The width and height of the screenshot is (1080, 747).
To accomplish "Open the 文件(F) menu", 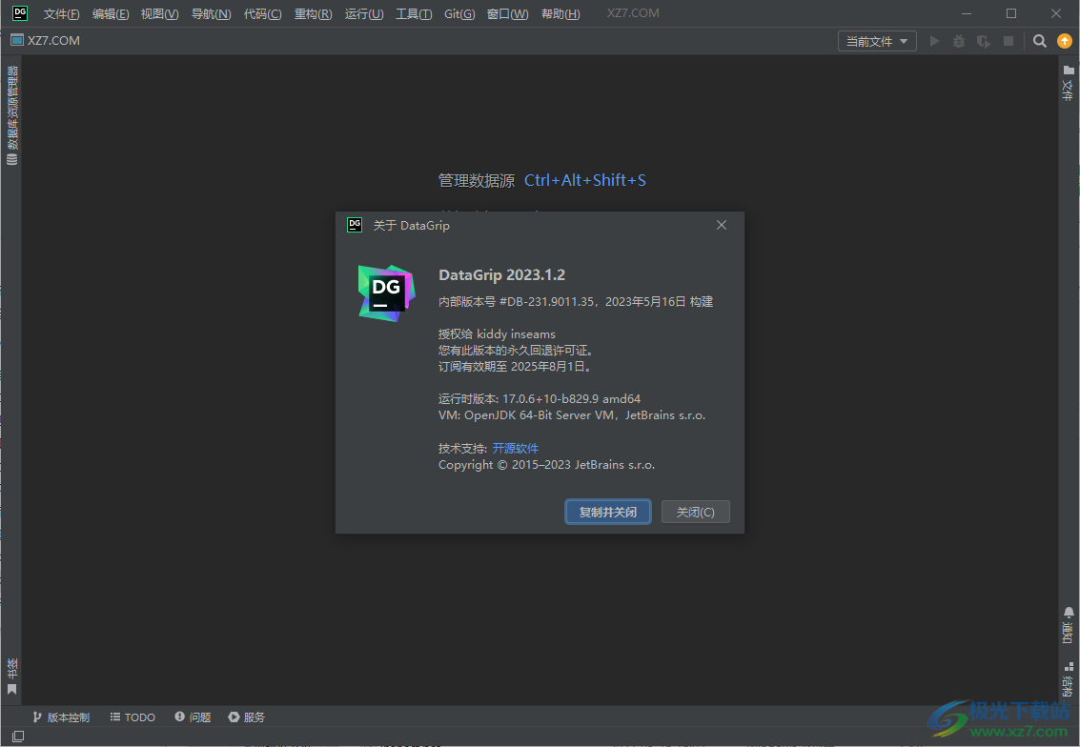I will (61, 13).
